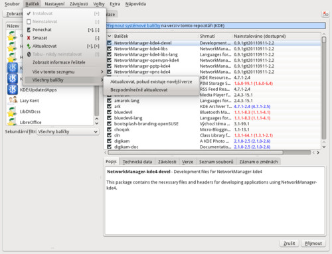The height and width of the screenshot is (254, 332).
Task: Open the Volby menu
Action: (x=99, y=4)
